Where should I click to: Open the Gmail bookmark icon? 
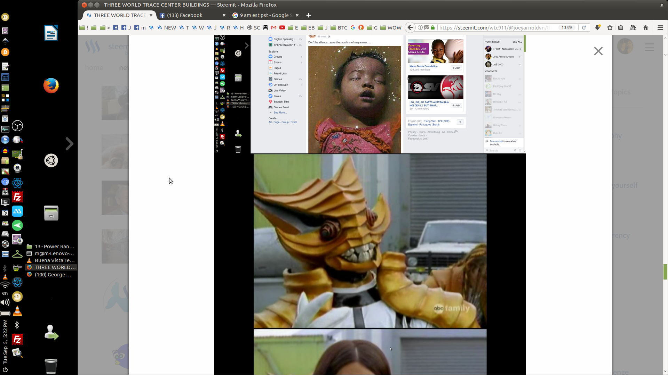(x=273, y=27)
